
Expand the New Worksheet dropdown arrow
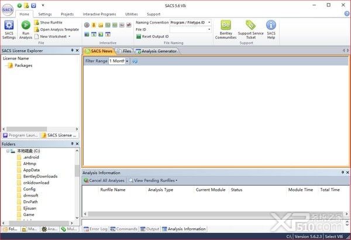tap(70, 36)
